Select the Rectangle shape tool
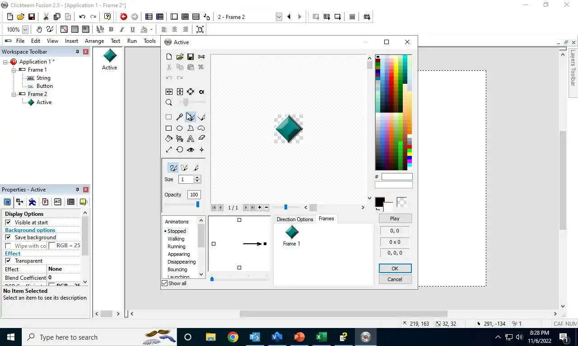 [x=169, y=128]
